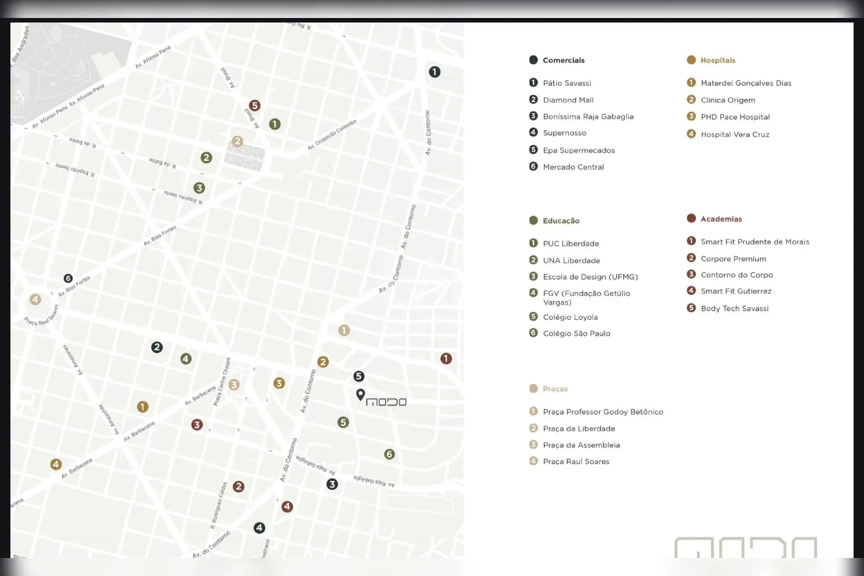Open the Hospital Vera Cruz legend entry
Viewport: 864px width, 576px height.
click(x=734, y=135)
